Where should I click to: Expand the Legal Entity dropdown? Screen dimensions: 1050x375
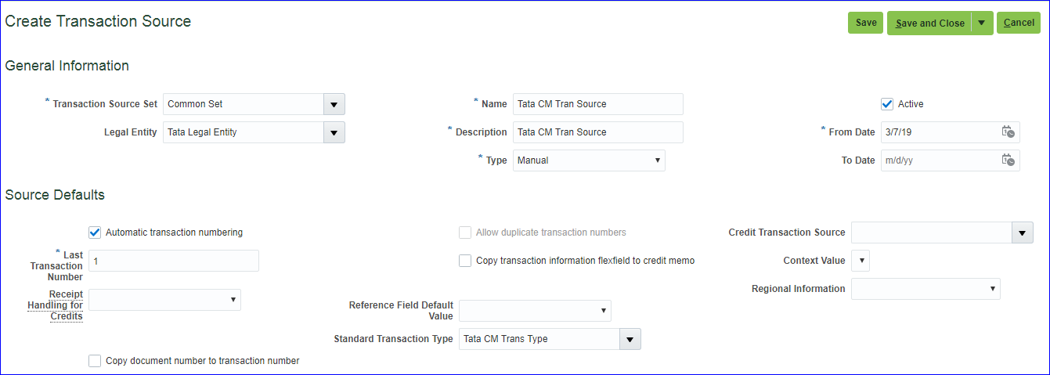tap(334, 132)
